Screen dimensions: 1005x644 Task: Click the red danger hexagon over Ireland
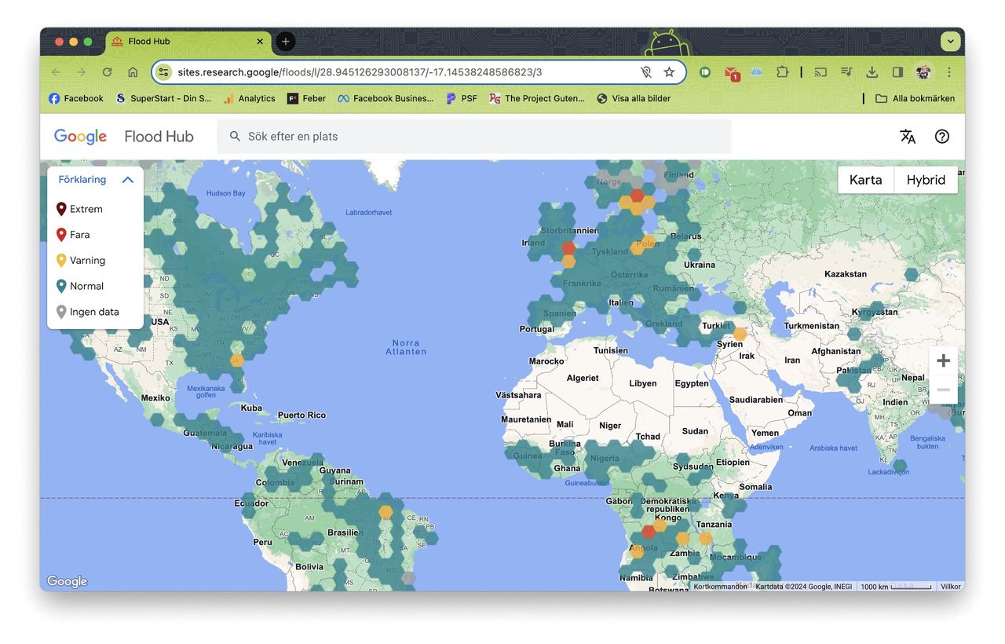pos(568,248)
